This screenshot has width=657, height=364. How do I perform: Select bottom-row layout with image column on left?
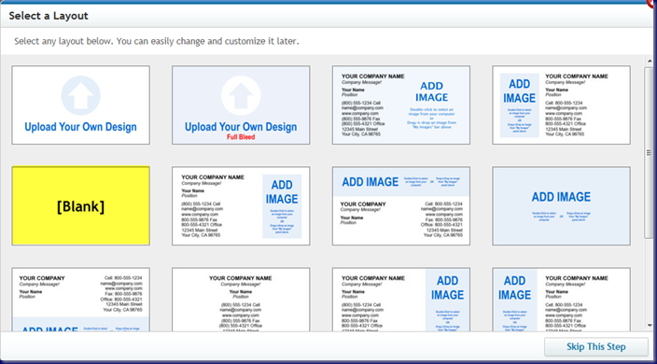pos(561,300)
